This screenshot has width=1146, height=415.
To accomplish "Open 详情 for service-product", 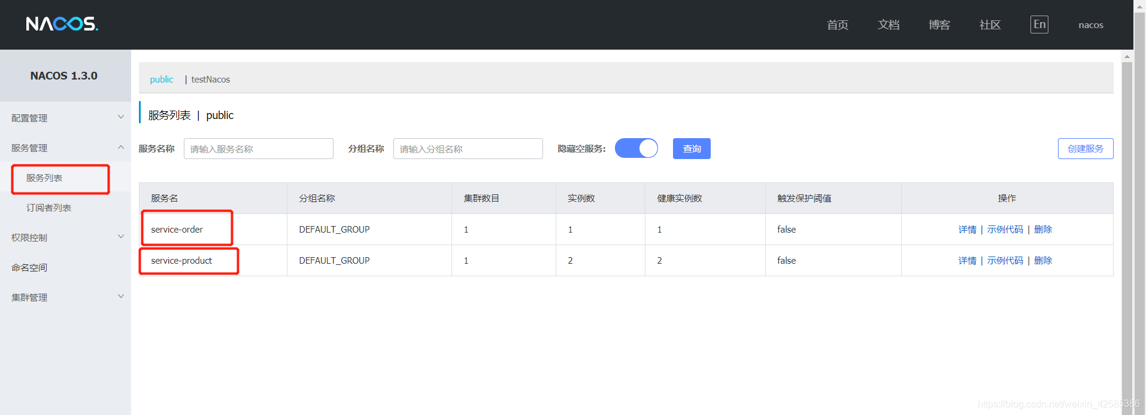I will (968, 261).
